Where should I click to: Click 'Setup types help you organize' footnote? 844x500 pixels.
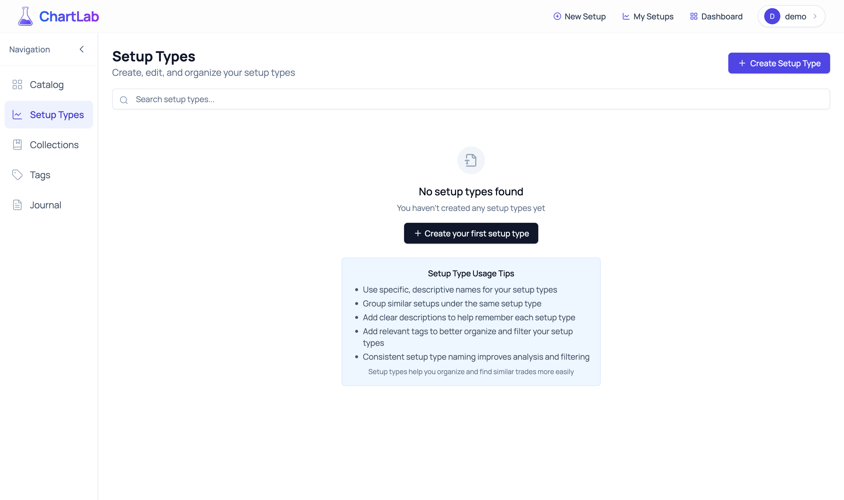tap(471, 372)
